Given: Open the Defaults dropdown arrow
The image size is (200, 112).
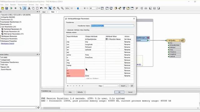Looking at the screenshot, I should click(x=85, y=92).
